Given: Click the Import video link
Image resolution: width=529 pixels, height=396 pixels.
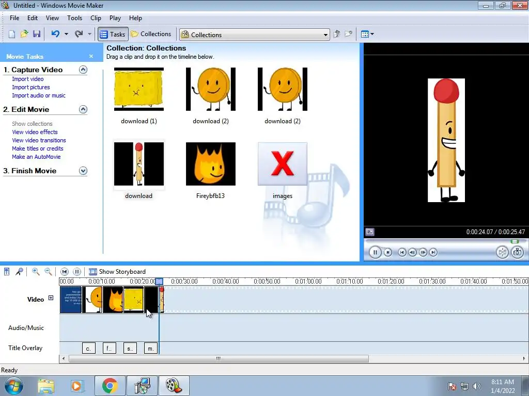Looking at the screenshot, I should [x=28, y=79].
